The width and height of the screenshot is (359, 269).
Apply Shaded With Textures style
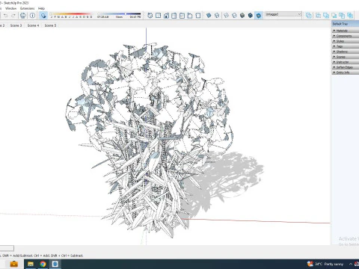(x=251, y=16)
